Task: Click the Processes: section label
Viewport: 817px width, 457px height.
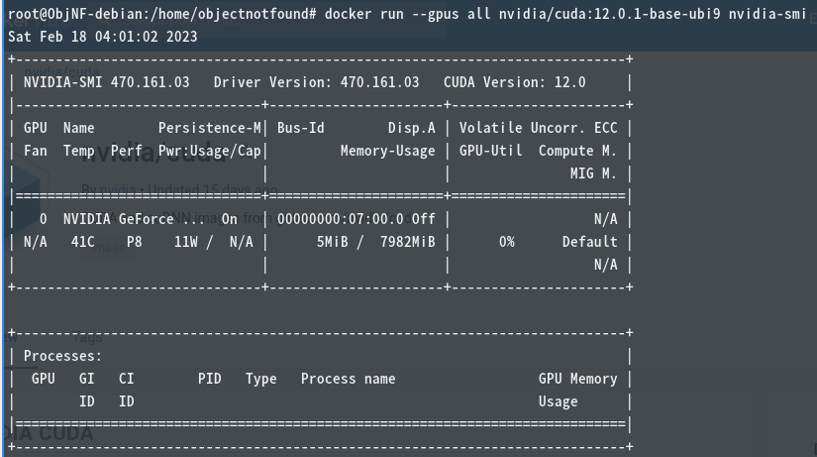Action: pyautogui.click(x=62, y=356)
